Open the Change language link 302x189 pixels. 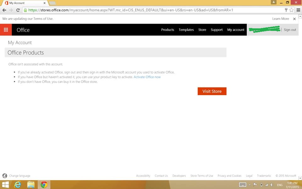tap(20, 176)
